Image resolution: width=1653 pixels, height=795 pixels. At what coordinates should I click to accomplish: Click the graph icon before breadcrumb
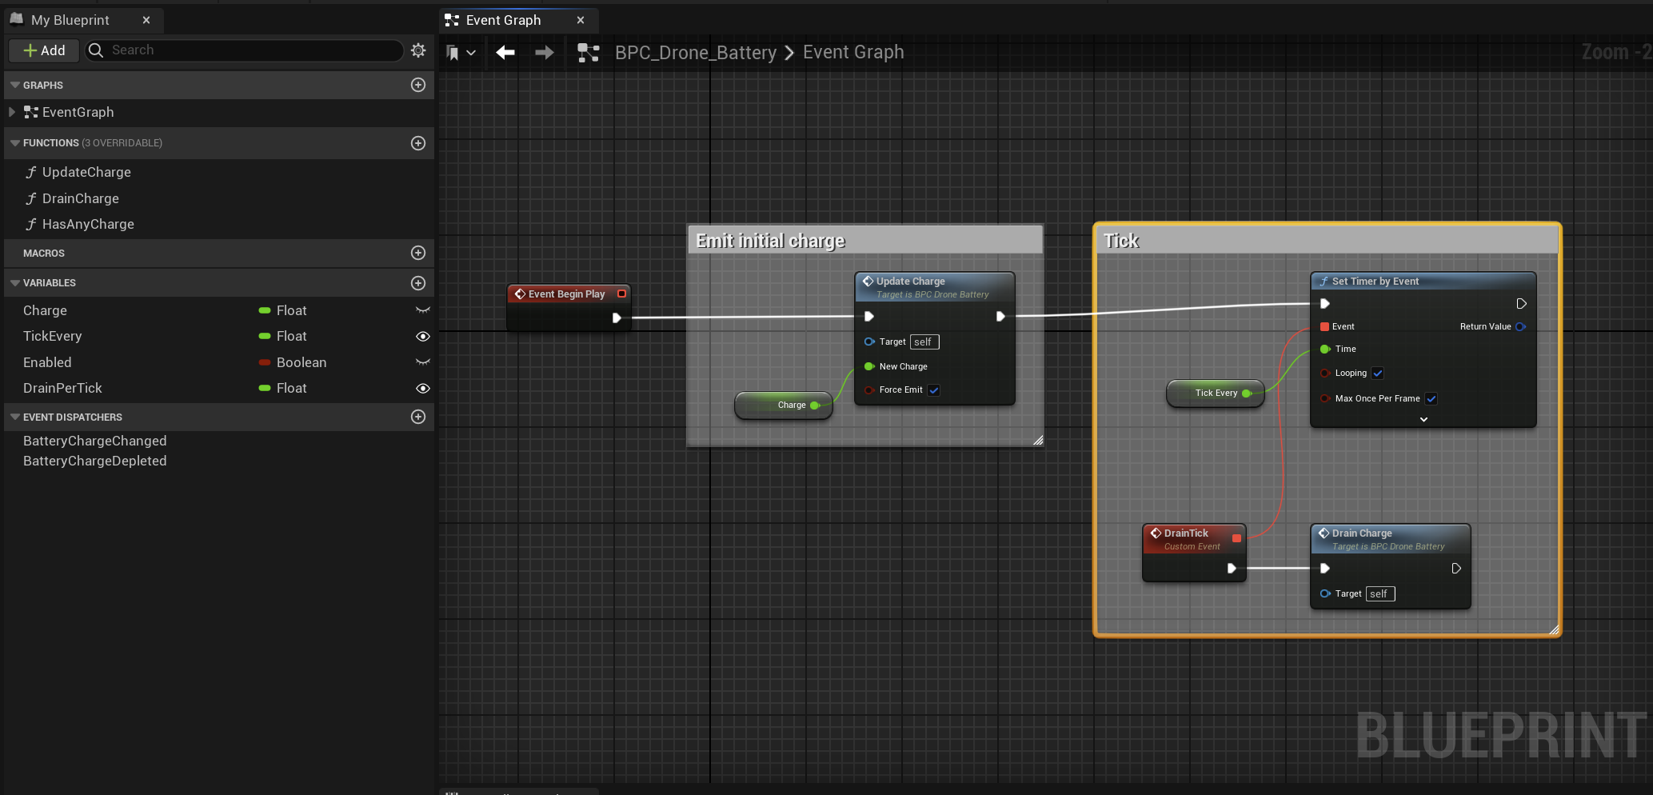coord(589,53)
